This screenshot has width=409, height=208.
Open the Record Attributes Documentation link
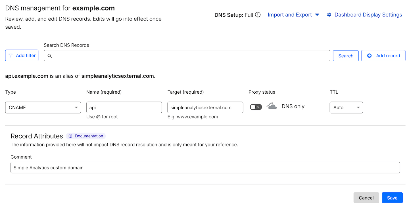click(85, 136)
